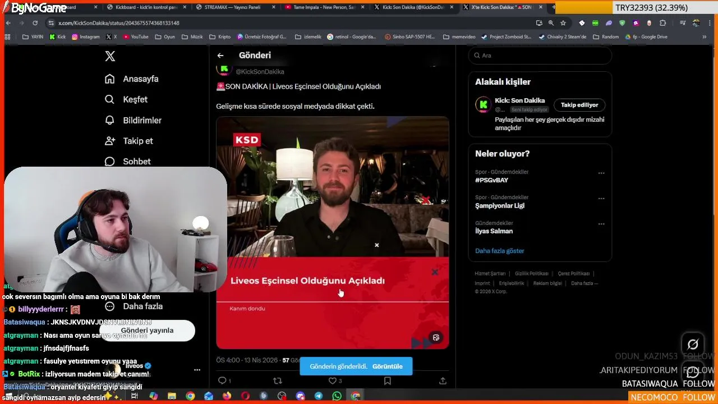Open Kick: Son Dakika profile avatar
This screenshot has width=718, height=404.
[x=483, y=104]
